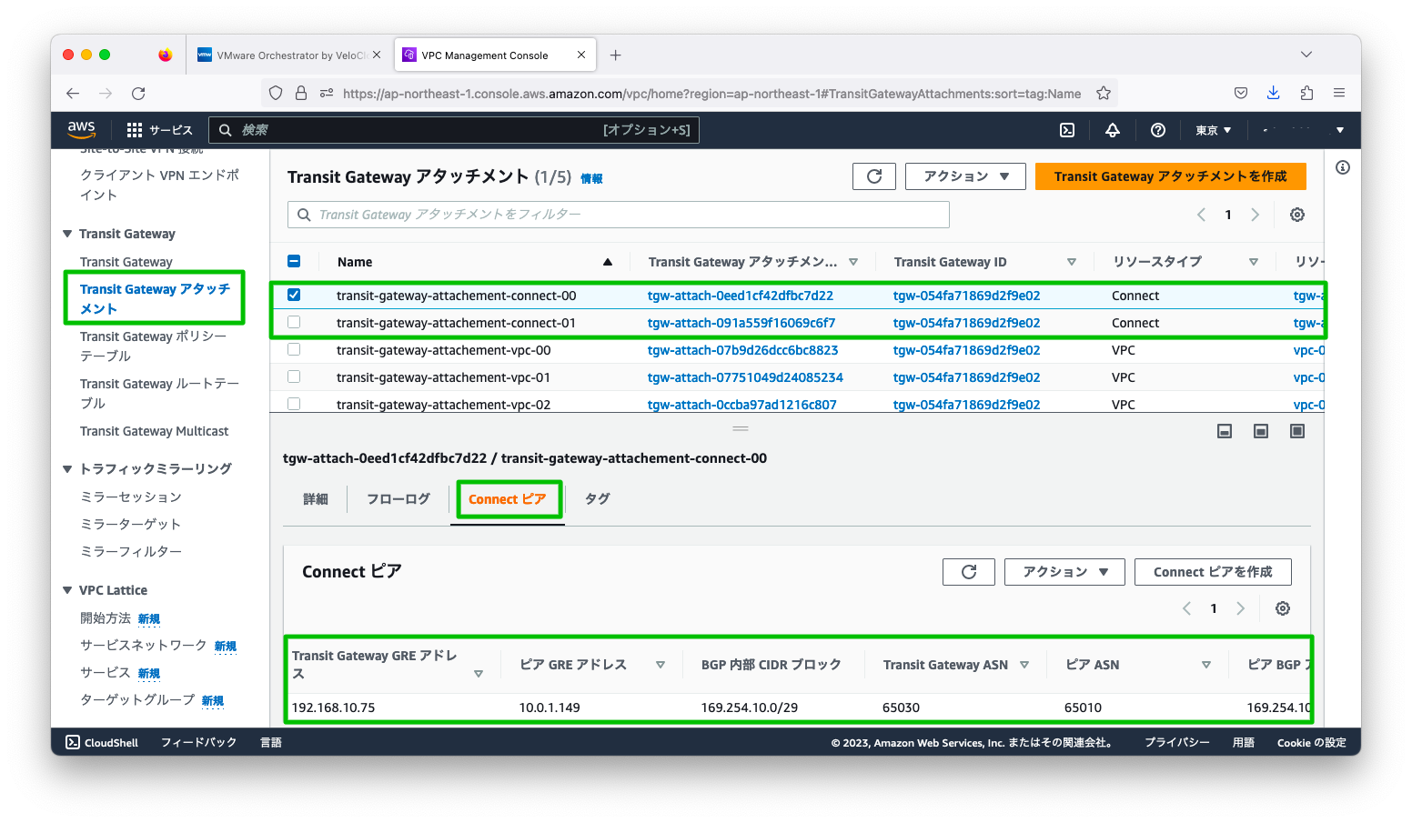
Task: Go to previous page of attachments
Action: point(1201,215)
